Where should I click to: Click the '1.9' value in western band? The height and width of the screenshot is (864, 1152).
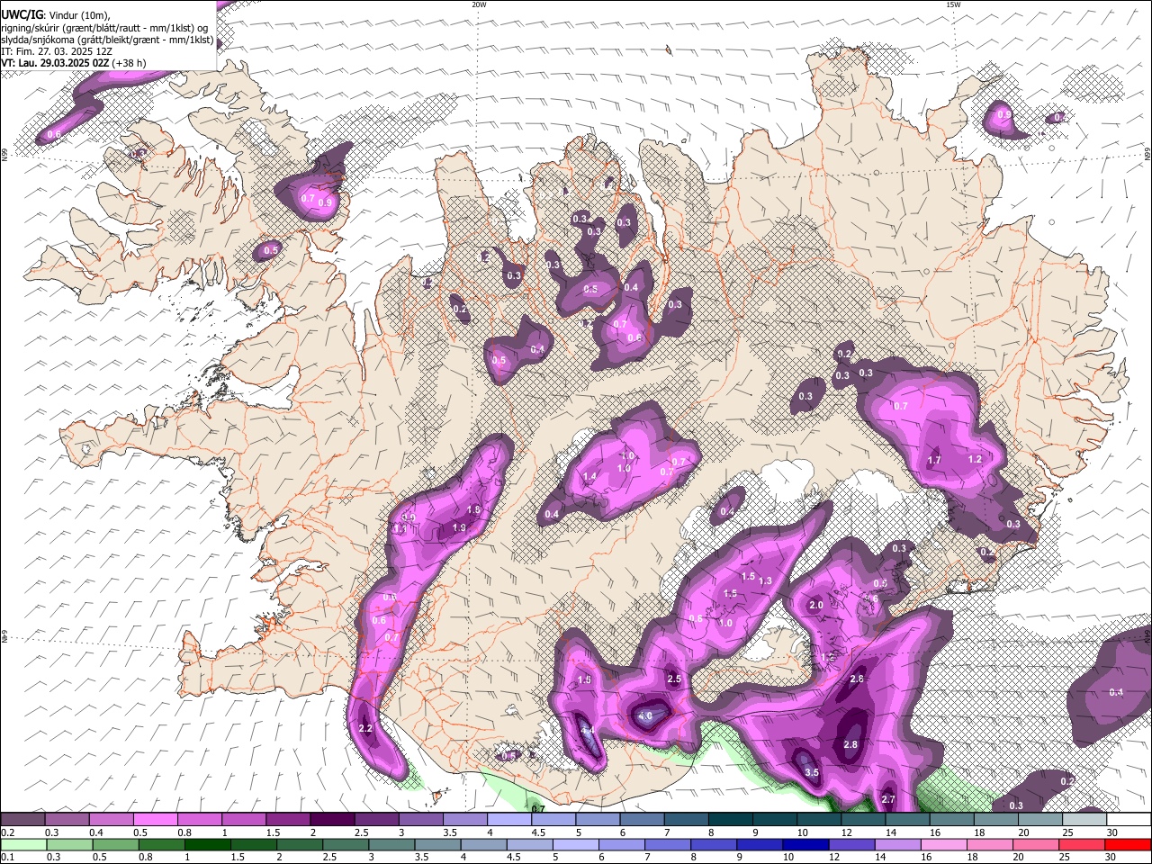tap(459, 527)
